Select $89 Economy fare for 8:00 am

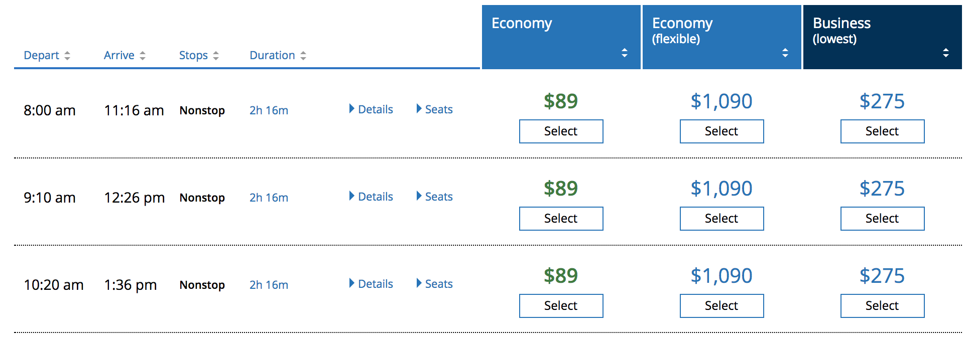[561, 131]
